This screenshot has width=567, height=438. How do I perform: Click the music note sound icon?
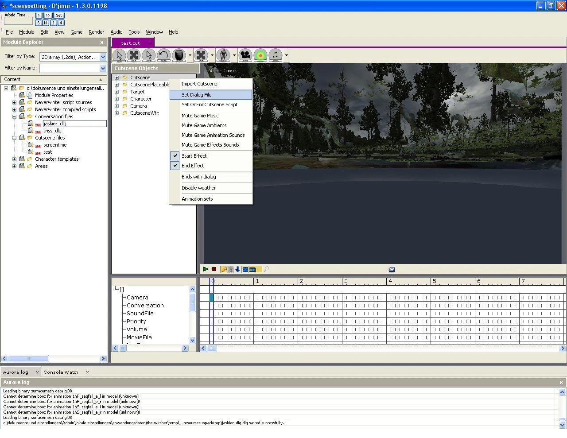(x=276, y=55)
